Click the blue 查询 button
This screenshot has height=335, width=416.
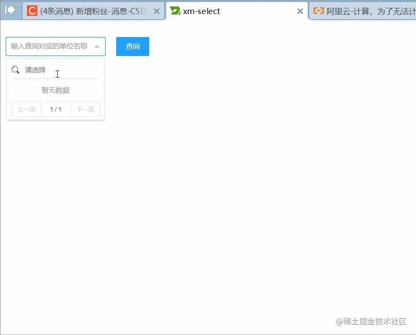point(133,46)
